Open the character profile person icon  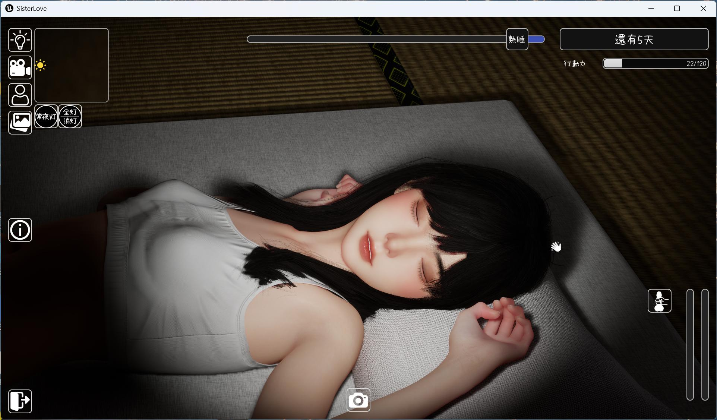pos(20,95)
